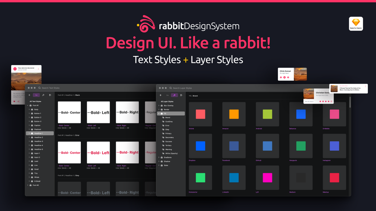The height and width of the screenshot is (211, 376).
Task: Collapse the Font #1 group
Action: (28, 105)
